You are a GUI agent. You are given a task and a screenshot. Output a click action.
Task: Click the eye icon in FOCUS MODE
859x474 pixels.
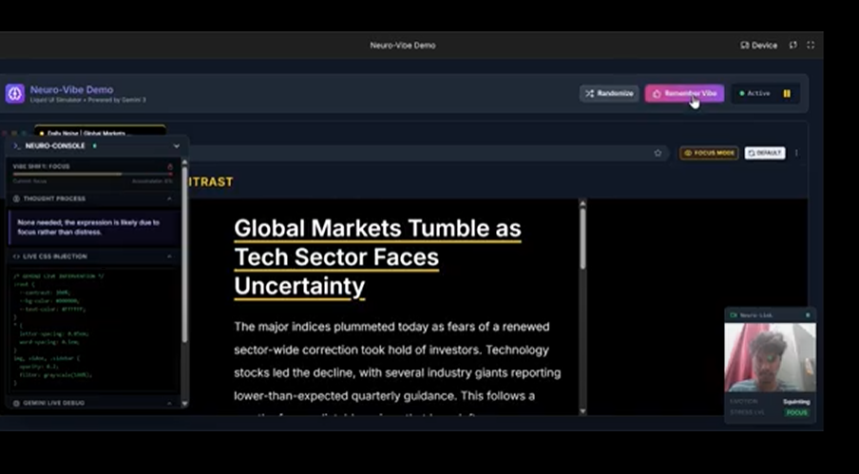point(688,153)
